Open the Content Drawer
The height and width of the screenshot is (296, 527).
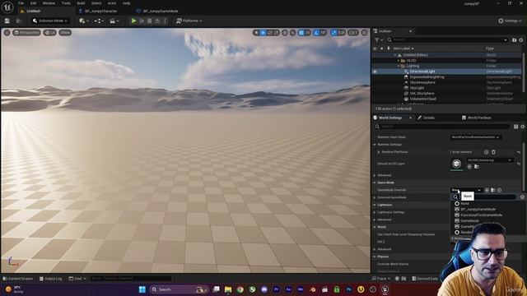click(17, 279)
